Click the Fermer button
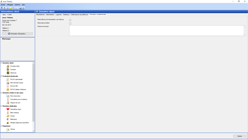 point(240,136)
